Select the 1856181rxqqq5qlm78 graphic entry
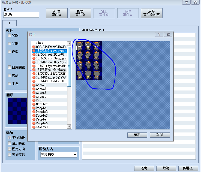This screenshot has width=201, height=172. click(x=49, y=77)
